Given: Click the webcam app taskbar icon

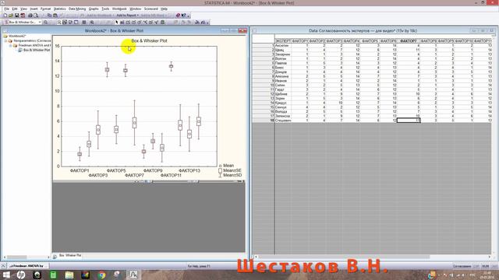Looking at the screenshot, I should [x=37, y=275].
